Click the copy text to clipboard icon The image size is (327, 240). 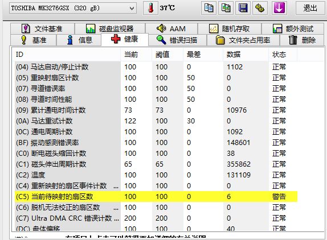209,8
